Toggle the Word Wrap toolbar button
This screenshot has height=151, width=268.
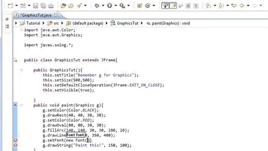(180, 6)
